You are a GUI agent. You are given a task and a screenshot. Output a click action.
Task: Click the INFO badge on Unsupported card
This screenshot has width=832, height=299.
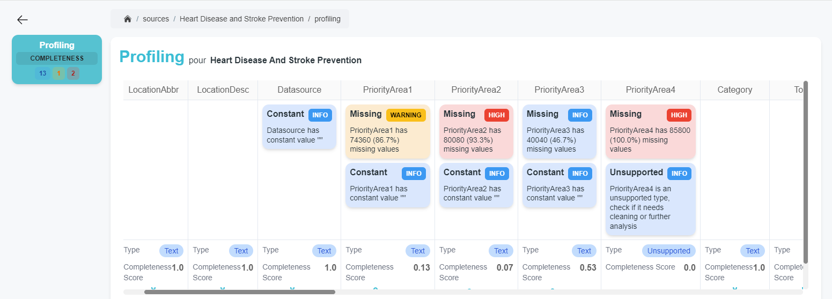click(679, 174)
